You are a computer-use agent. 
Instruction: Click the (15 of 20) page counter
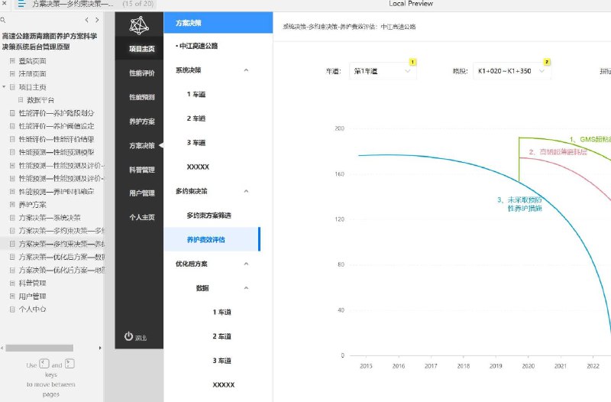click(138, 4)
